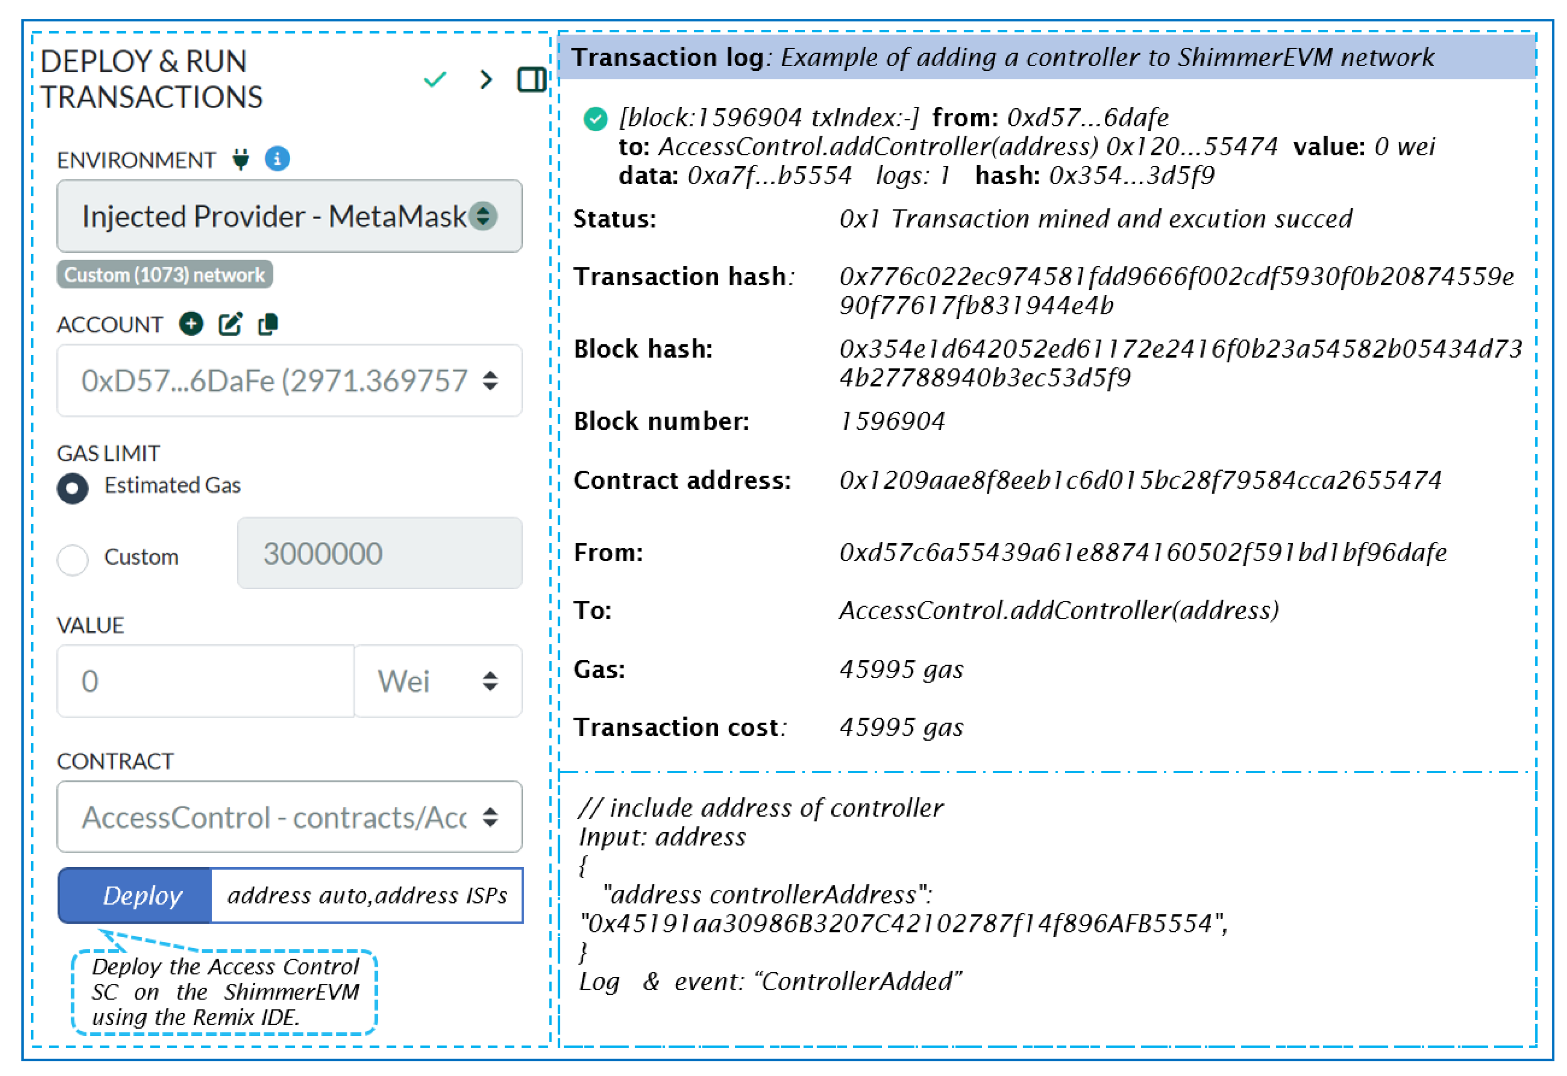
Task: Copy the account address using the copy icon
Action: pos(268,325)
